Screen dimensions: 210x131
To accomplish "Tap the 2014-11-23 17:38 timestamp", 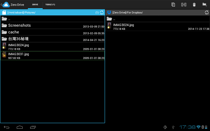I will pyautogui.click(x=199, y=29).
